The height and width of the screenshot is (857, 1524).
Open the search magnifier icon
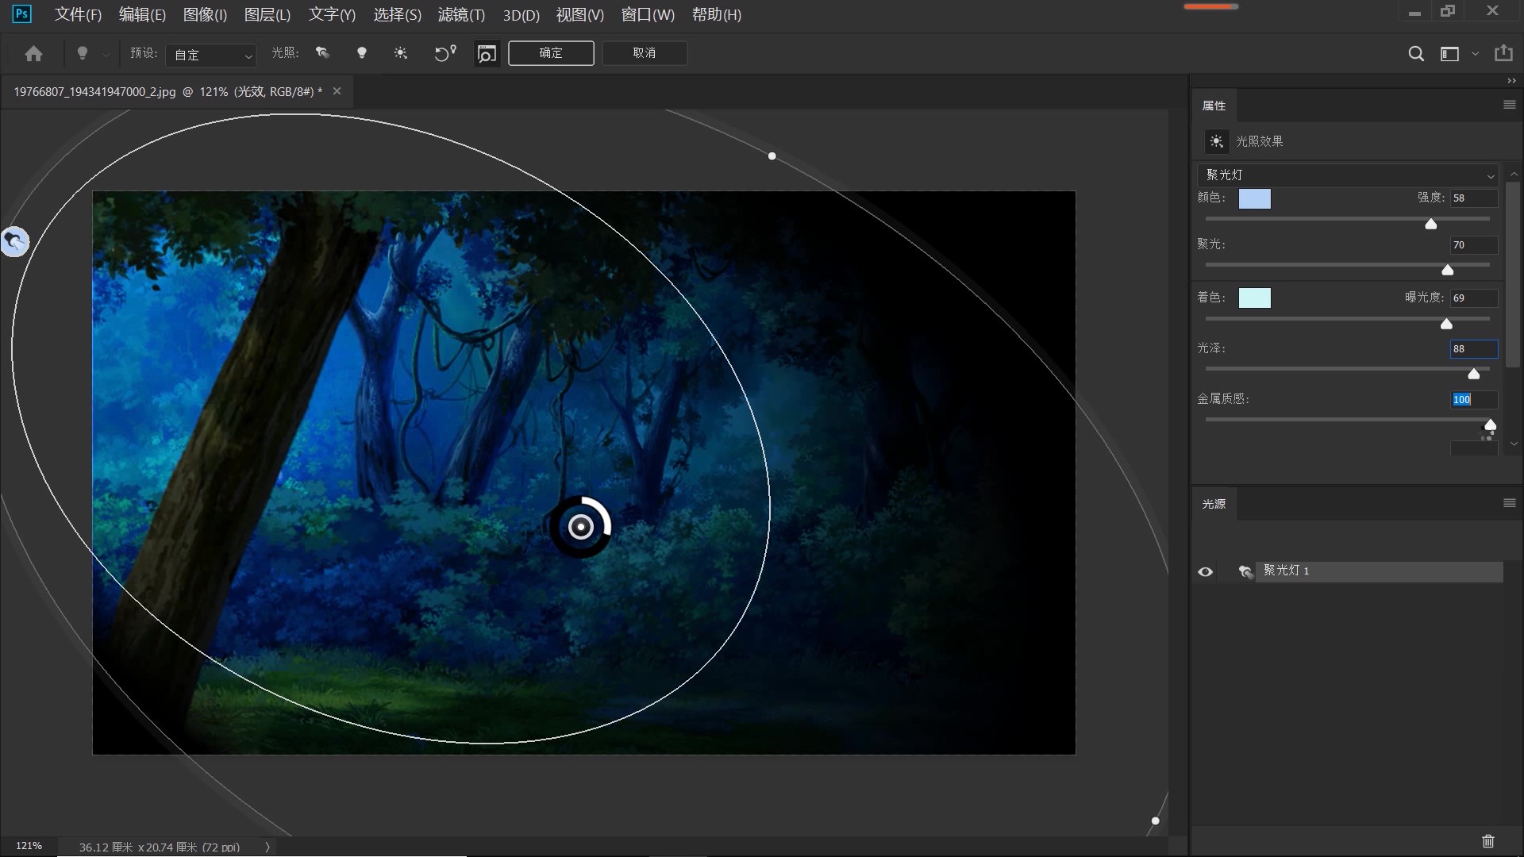[x=1415, y=53]
